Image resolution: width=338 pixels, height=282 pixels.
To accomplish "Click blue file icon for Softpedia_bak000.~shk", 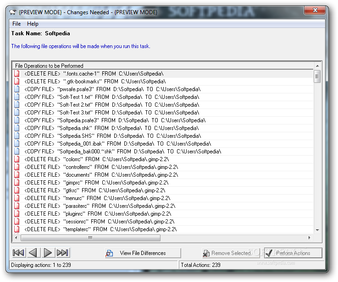I will pos(17,152).
